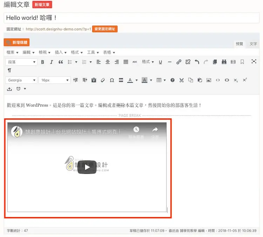Insert a horizontal line

[170, 62]
